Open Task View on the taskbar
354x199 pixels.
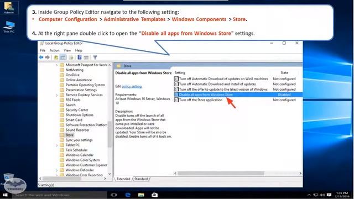point(114,195)
